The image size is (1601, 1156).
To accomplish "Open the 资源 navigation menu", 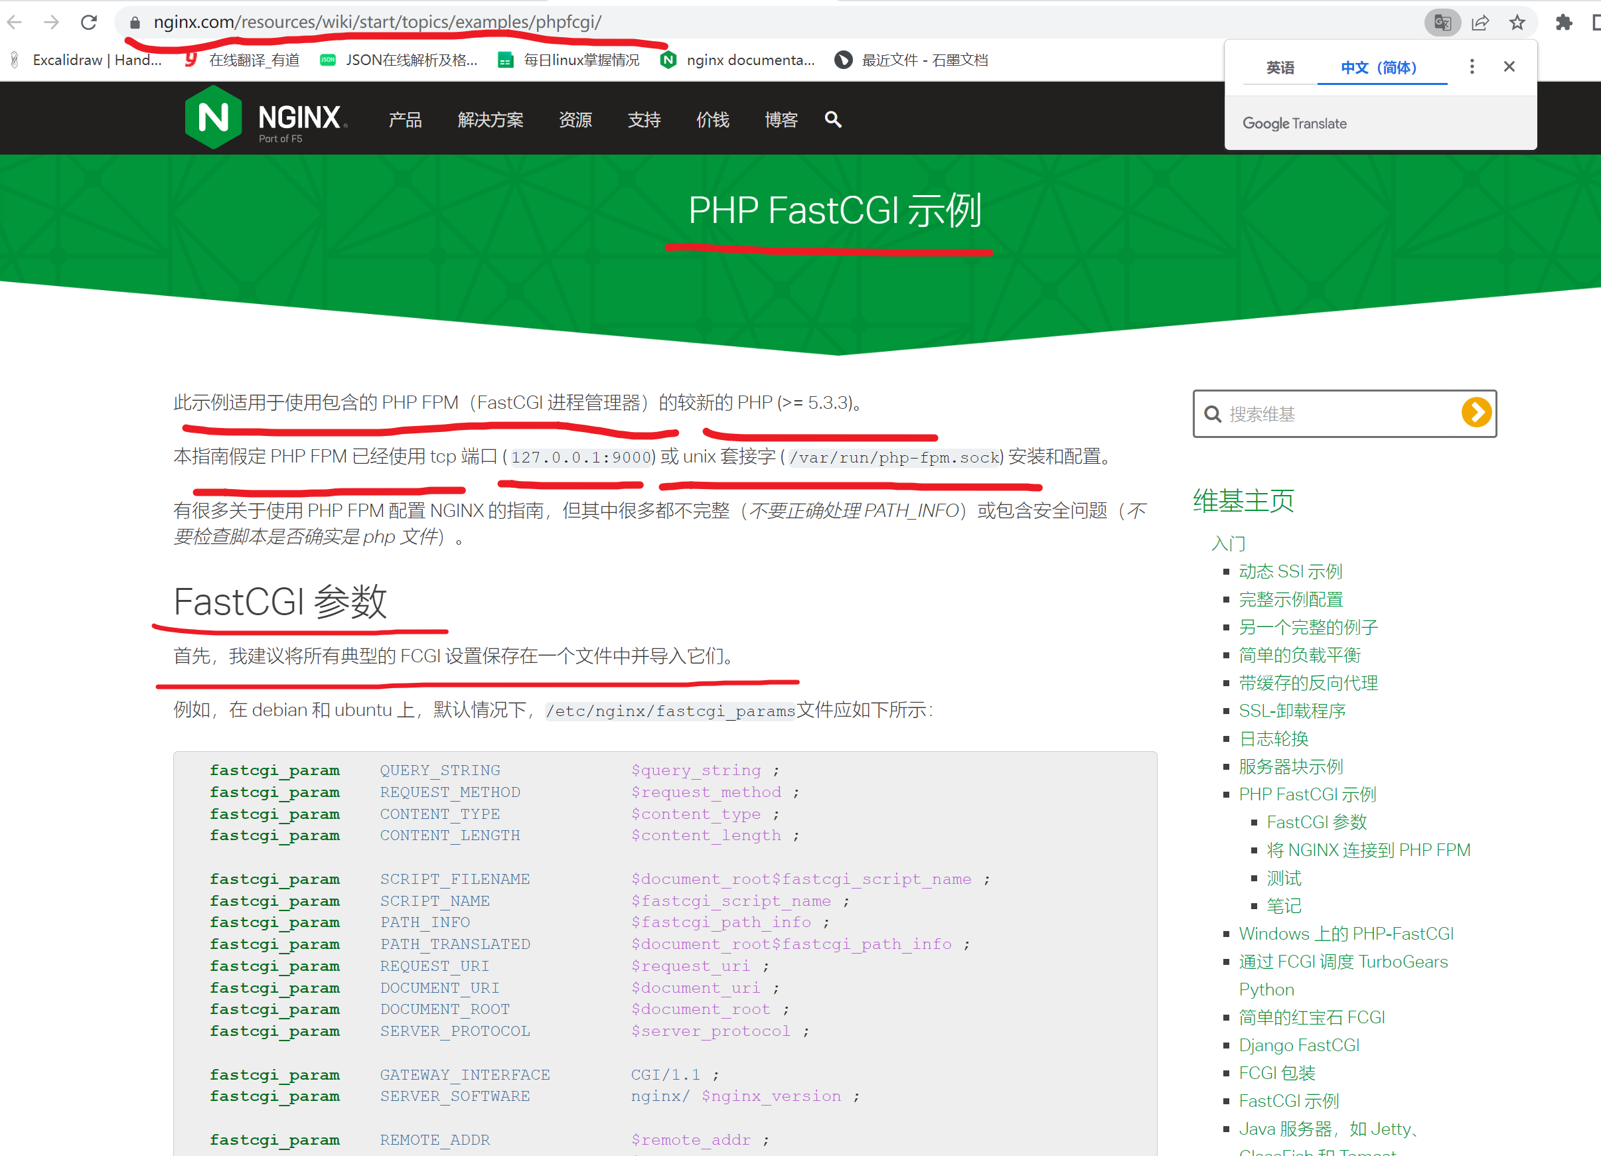I will [x=575, y=120].
